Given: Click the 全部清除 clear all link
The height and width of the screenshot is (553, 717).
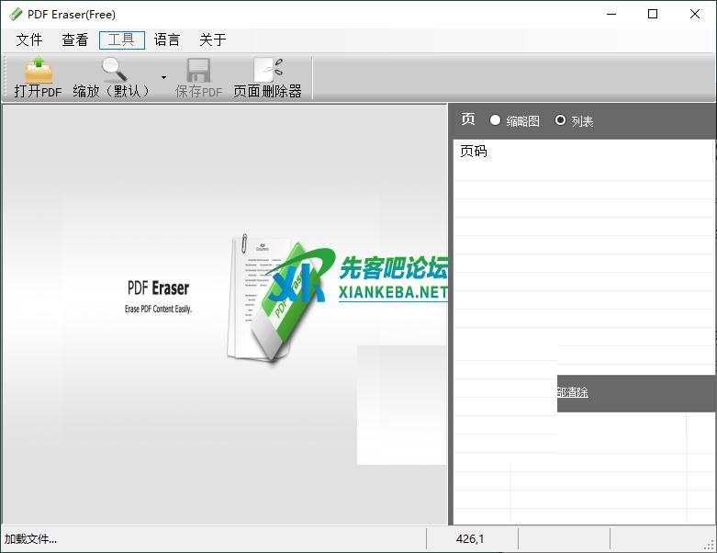Looking at the screenshot, I should pyautogui.click(x=573, y=392).
